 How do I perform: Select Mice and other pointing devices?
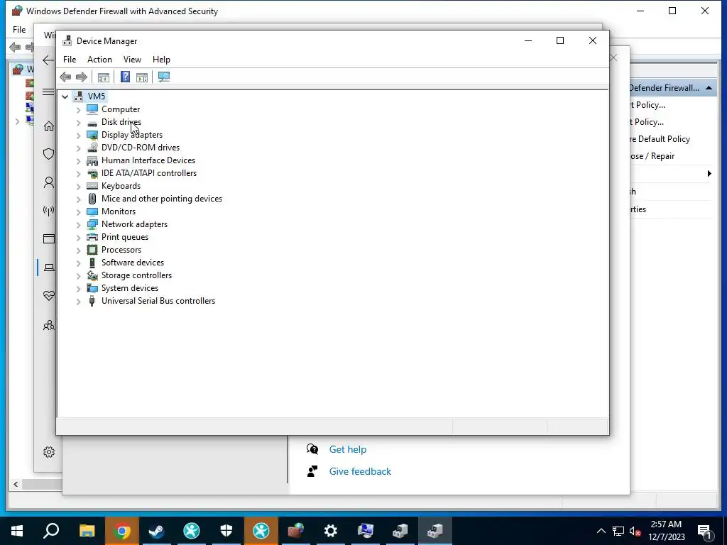coord(162,199)
